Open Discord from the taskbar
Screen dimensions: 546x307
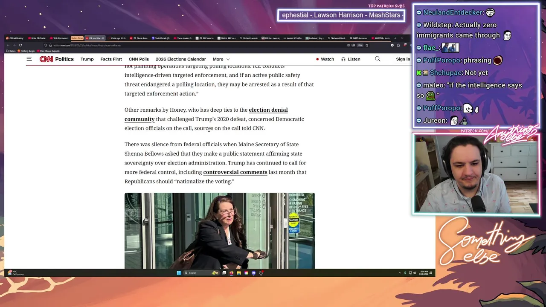[254, 273]
